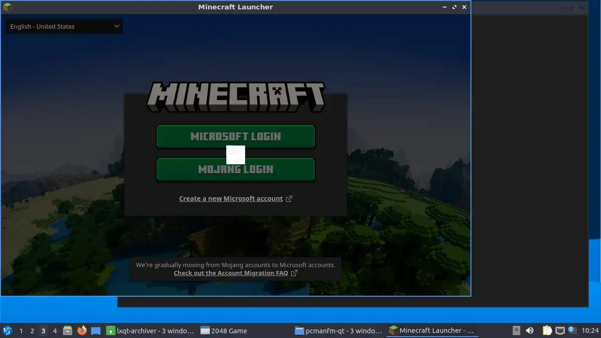Click the external link icon beside Create account
This screenshot has height=338, width=601.
pyautogui.click(x=289, y=199)
